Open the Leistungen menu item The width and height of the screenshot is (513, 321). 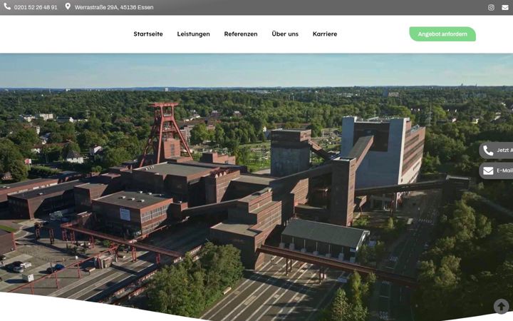coord(193,34)
